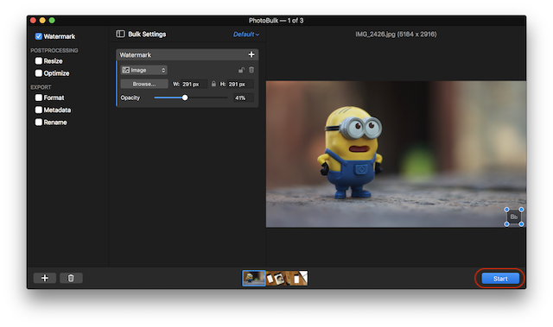The image size is (553, 327).
Task: Add images with bottom plus button
Action: pos(45,278)
